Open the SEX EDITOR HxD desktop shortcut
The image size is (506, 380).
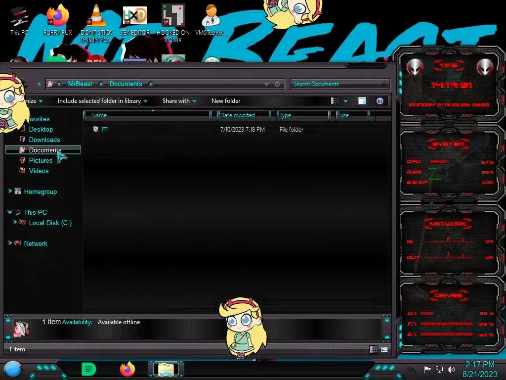(134, 20)
